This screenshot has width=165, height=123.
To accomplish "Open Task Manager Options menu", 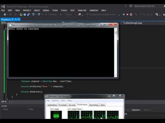I will pyautogui.click(x=55, y=100).
